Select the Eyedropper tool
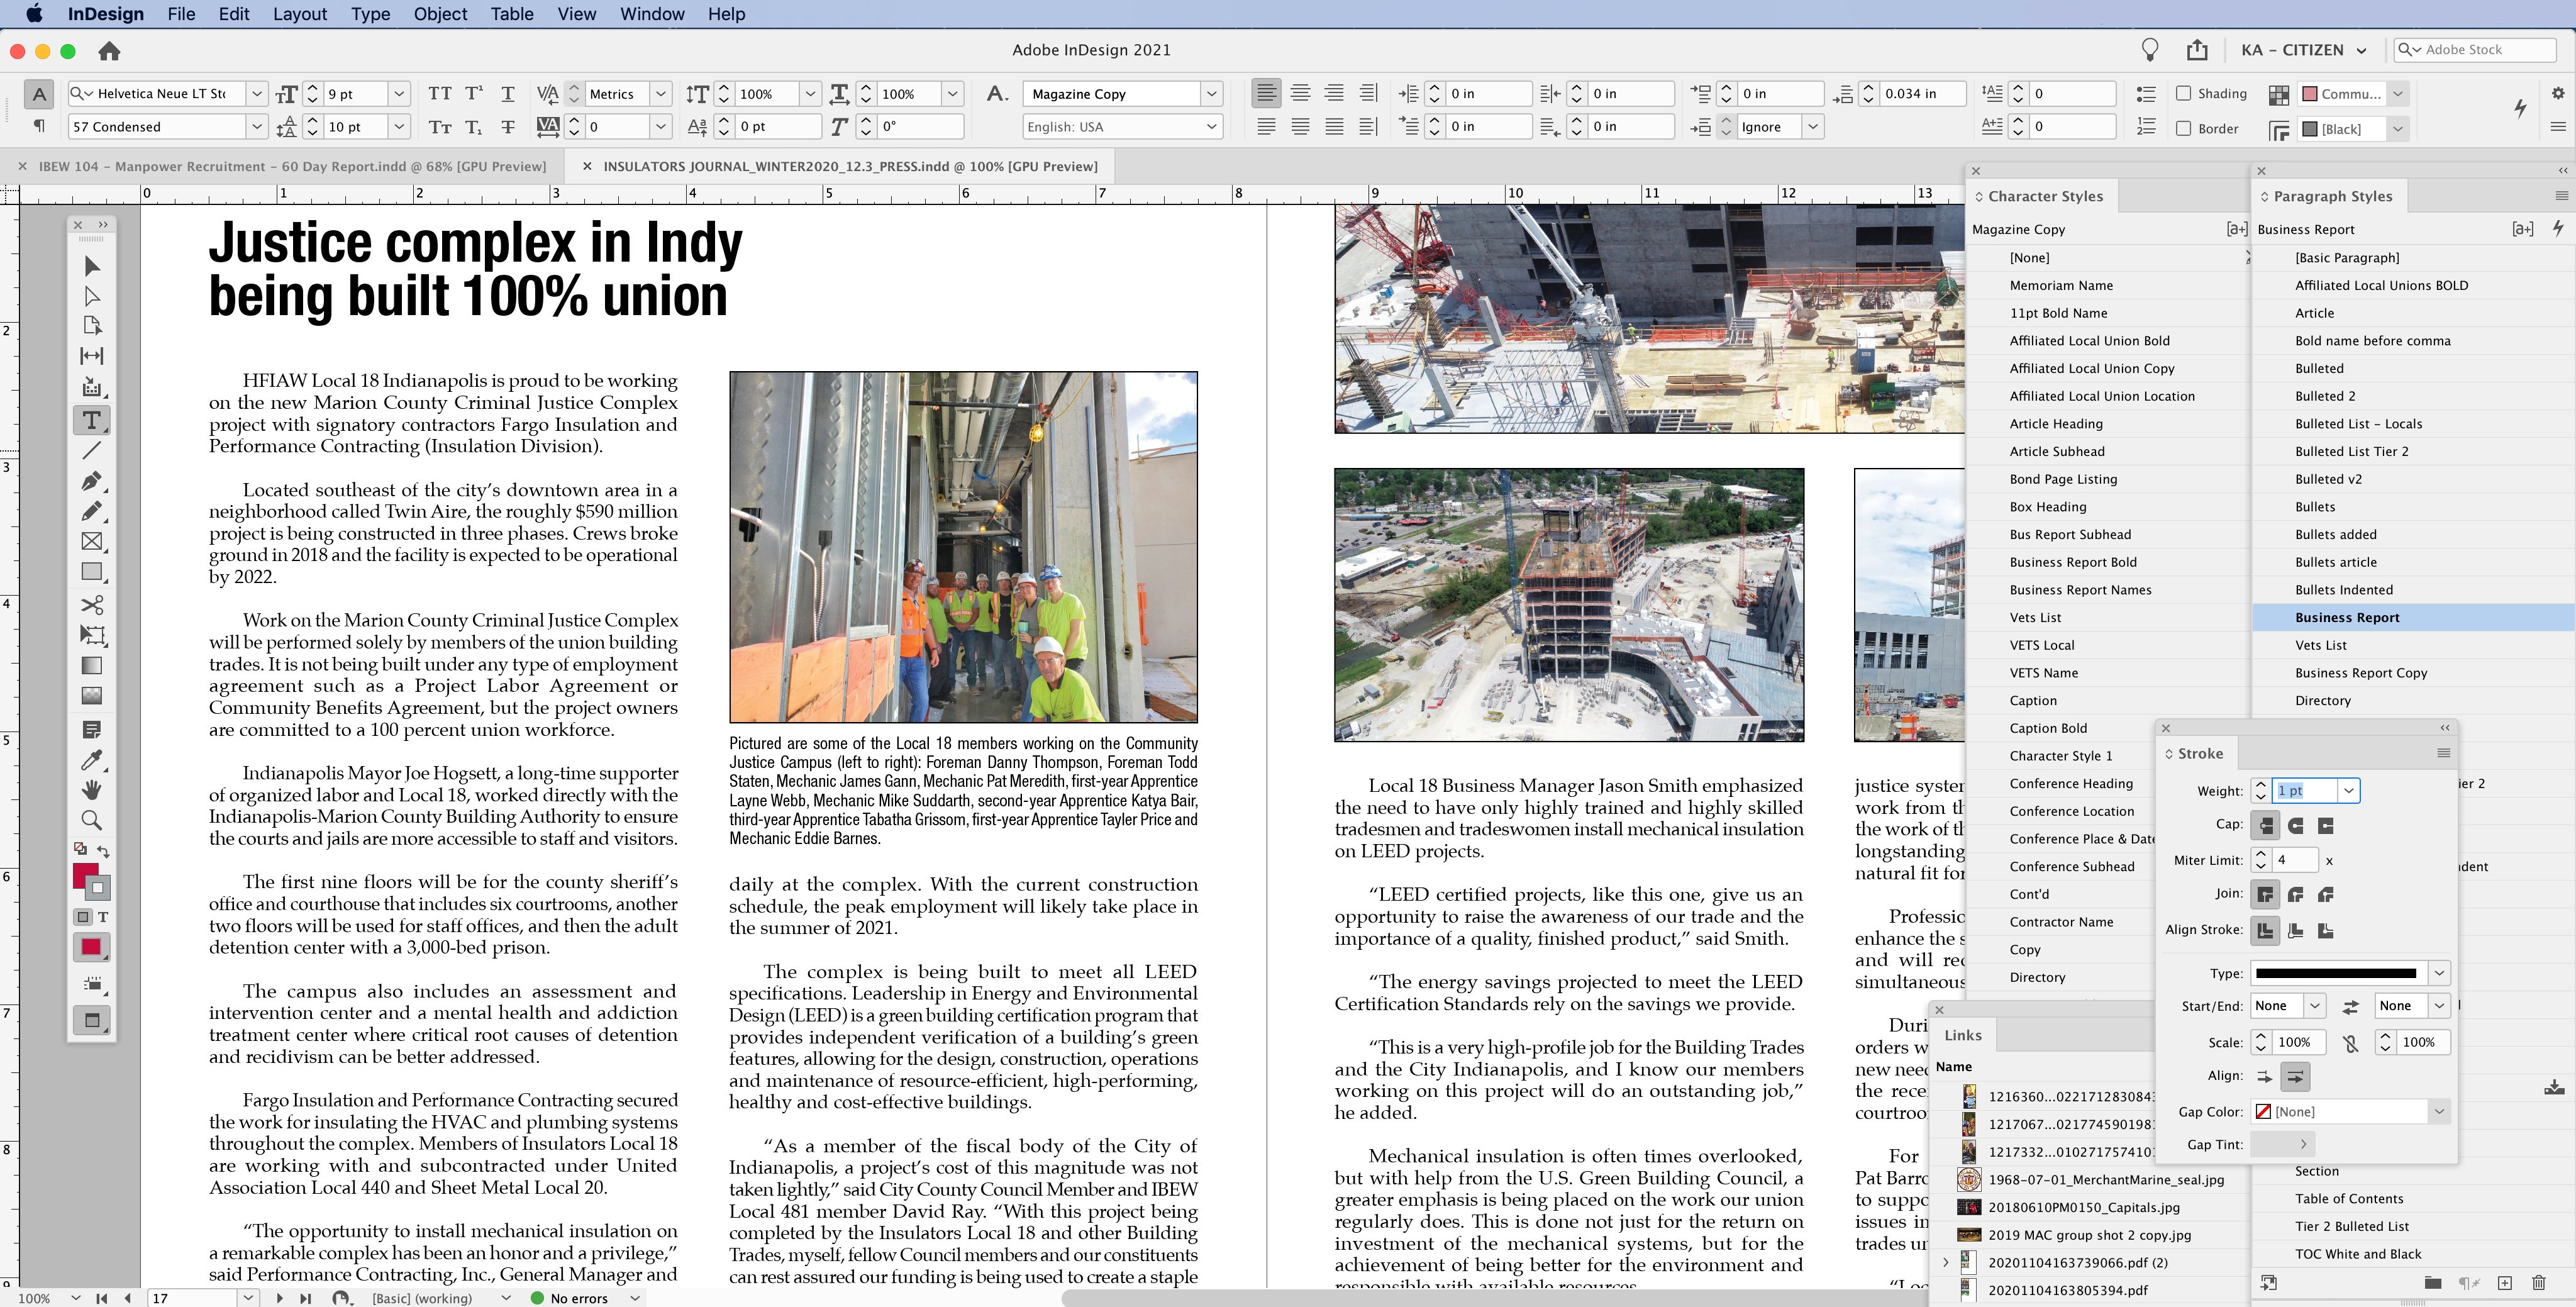Screen dimensions: 2576x1307 [91, 760]
